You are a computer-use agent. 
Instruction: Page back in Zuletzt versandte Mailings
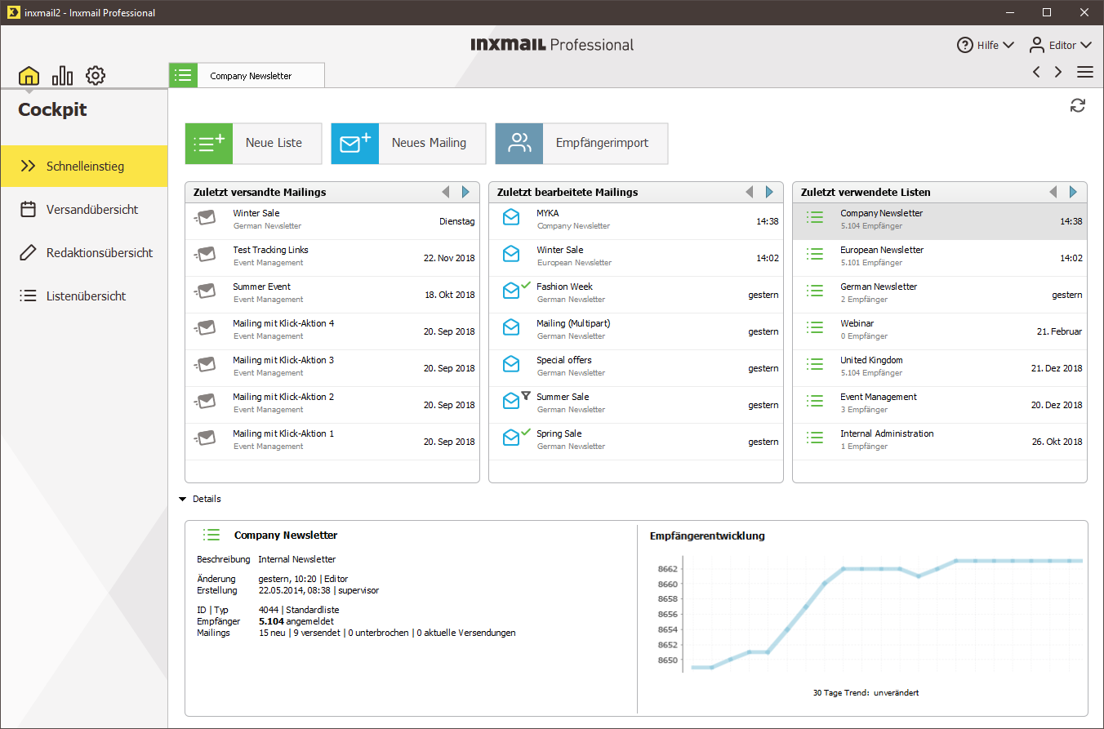(445, 192)
